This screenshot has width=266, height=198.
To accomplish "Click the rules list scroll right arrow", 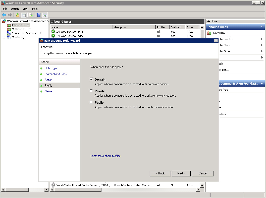I will (x=198, y=189).
